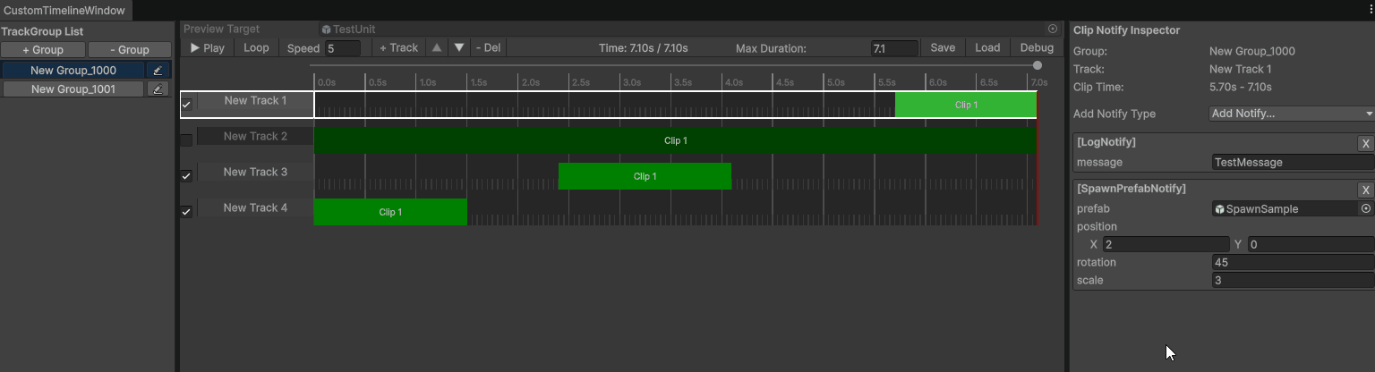The width and height of the screenshot is (1375, 372).
Task: Click the timeline zoom slider handle
Action: click(x=1037, y=65)
